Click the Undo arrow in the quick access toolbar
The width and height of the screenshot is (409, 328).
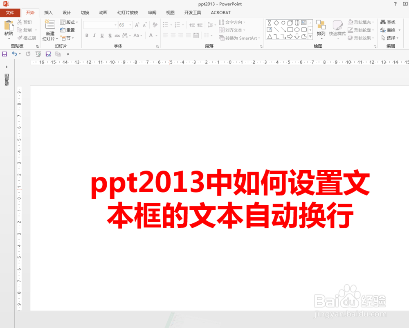pyautogui.click(x=15, y=54)
